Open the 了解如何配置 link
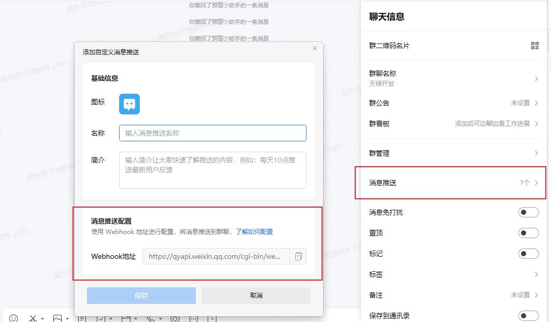 point(254,231)
